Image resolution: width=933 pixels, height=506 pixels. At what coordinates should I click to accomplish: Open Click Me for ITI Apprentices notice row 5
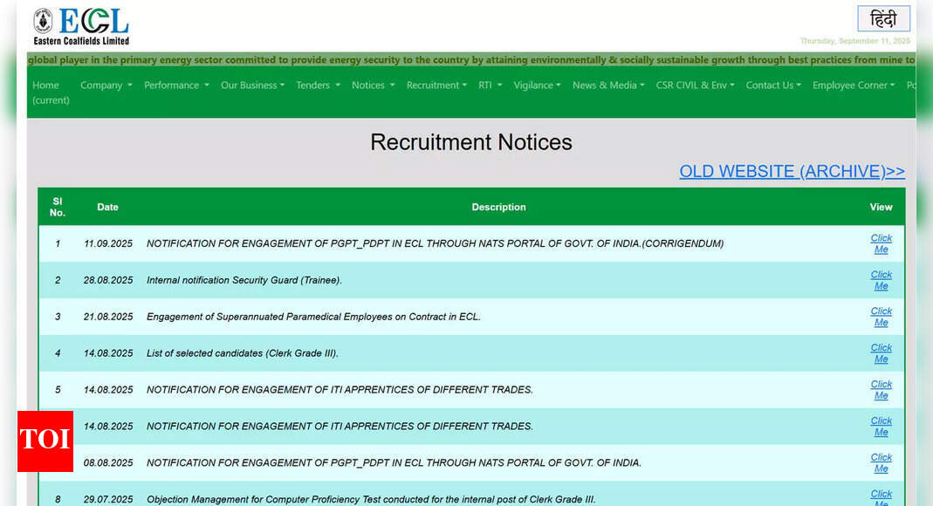(882, 390)
